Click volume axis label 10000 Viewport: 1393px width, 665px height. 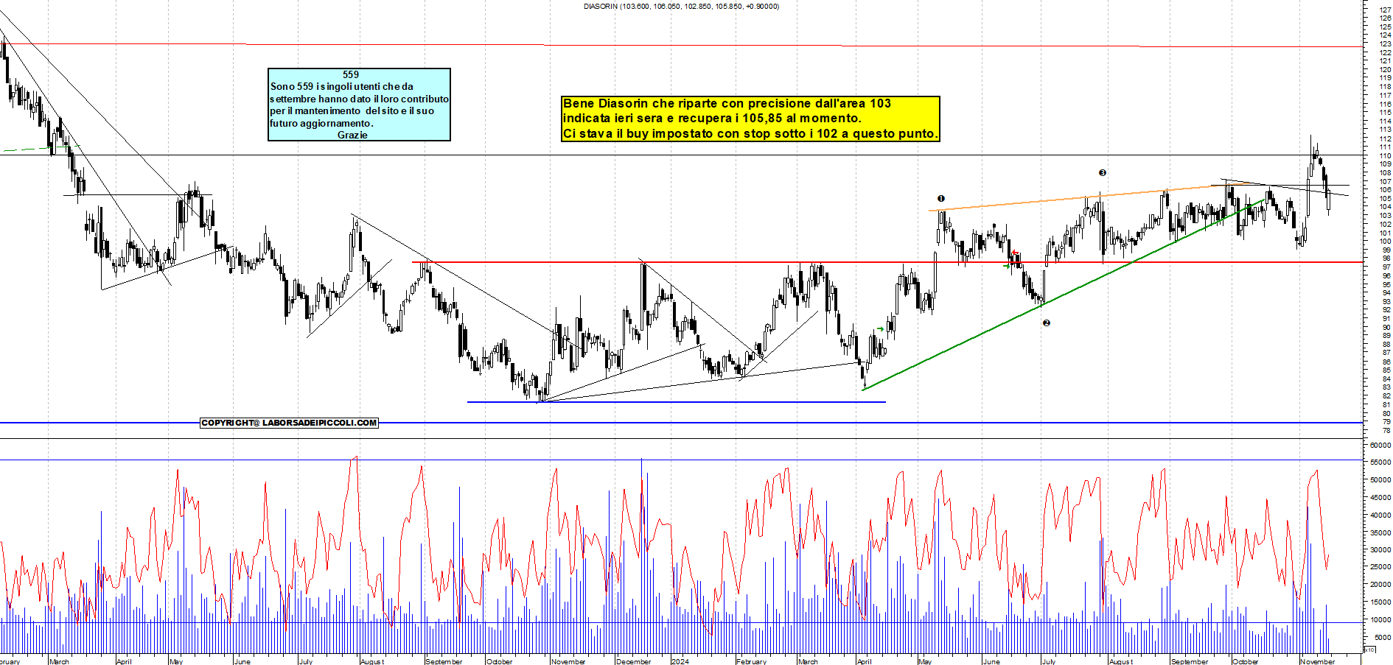pos(1380,619)
